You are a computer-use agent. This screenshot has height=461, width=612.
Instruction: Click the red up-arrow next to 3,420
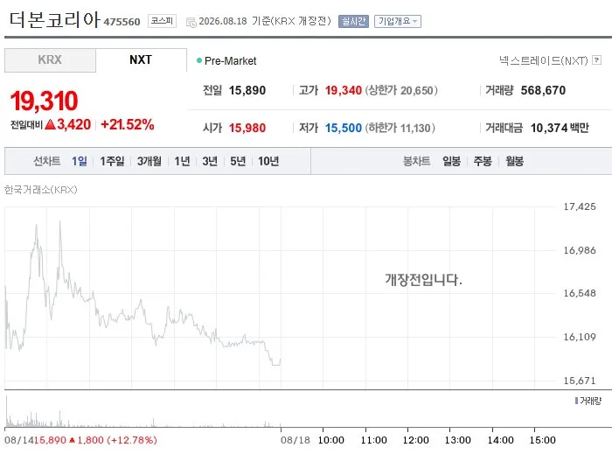tap(50, 124)
